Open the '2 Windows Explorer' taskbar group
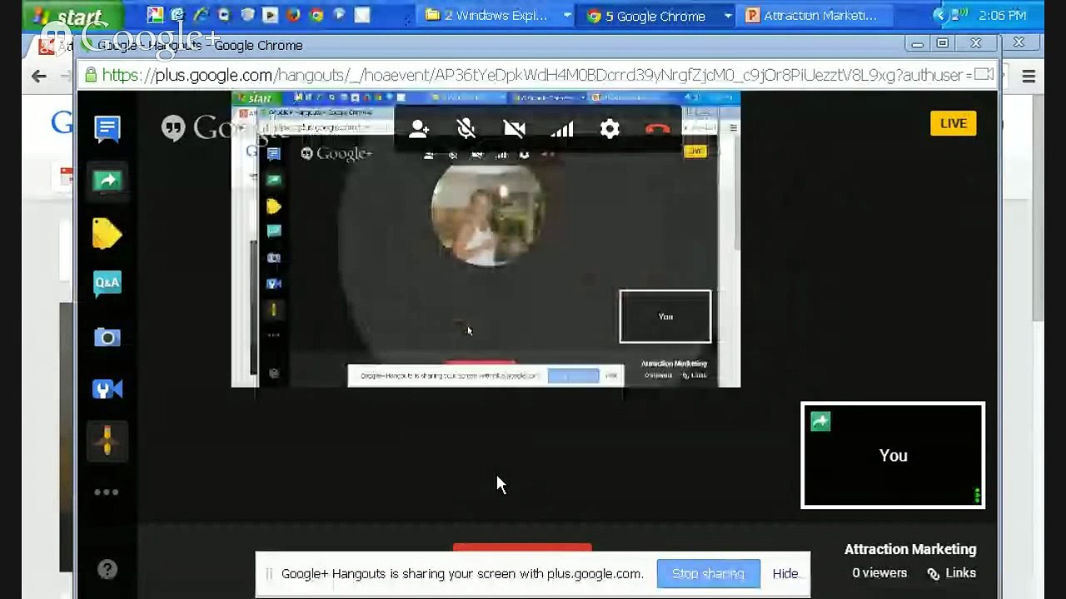This screenshot has width=1066, height=599. pyautogui.click(x=497, y=16)
